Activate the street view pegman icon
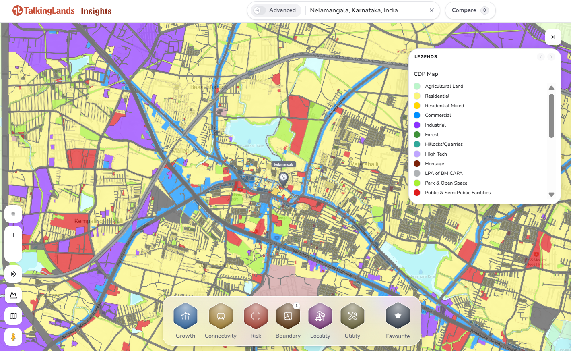The image size is (571, 351). [x=13, y=337]
